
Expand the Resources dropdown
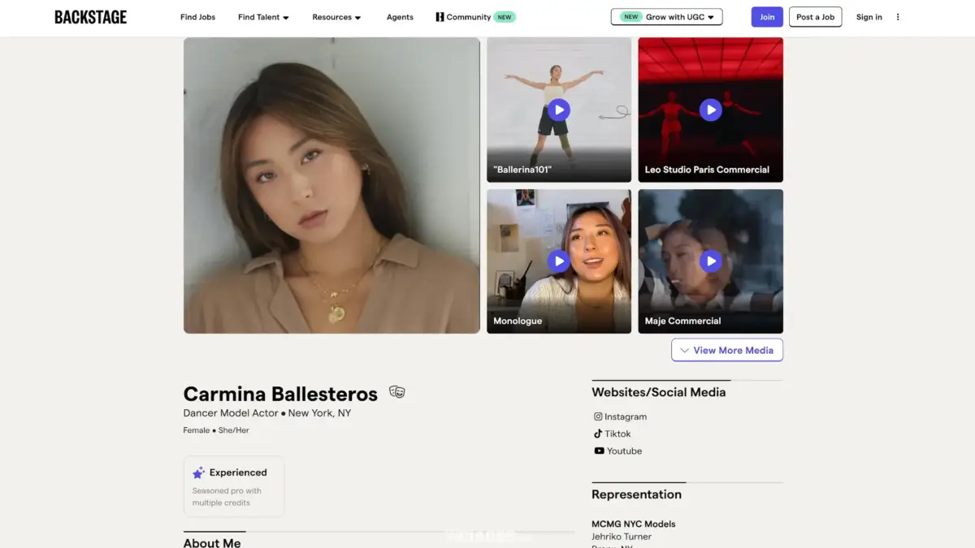pos(336,17)
